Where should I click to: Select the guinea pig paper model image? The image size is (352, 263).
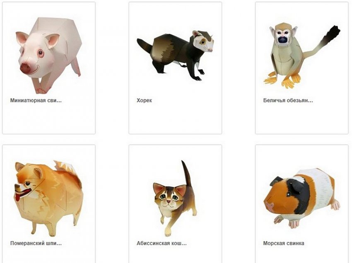click(x=302, y=198)
